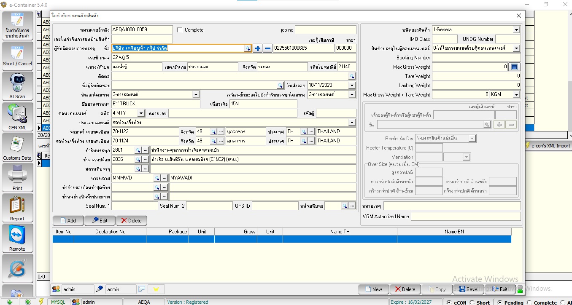This screenshot has width=572, height=305.
Task: Open the KGM weight unit dropdown
Action: click(516, 95)
